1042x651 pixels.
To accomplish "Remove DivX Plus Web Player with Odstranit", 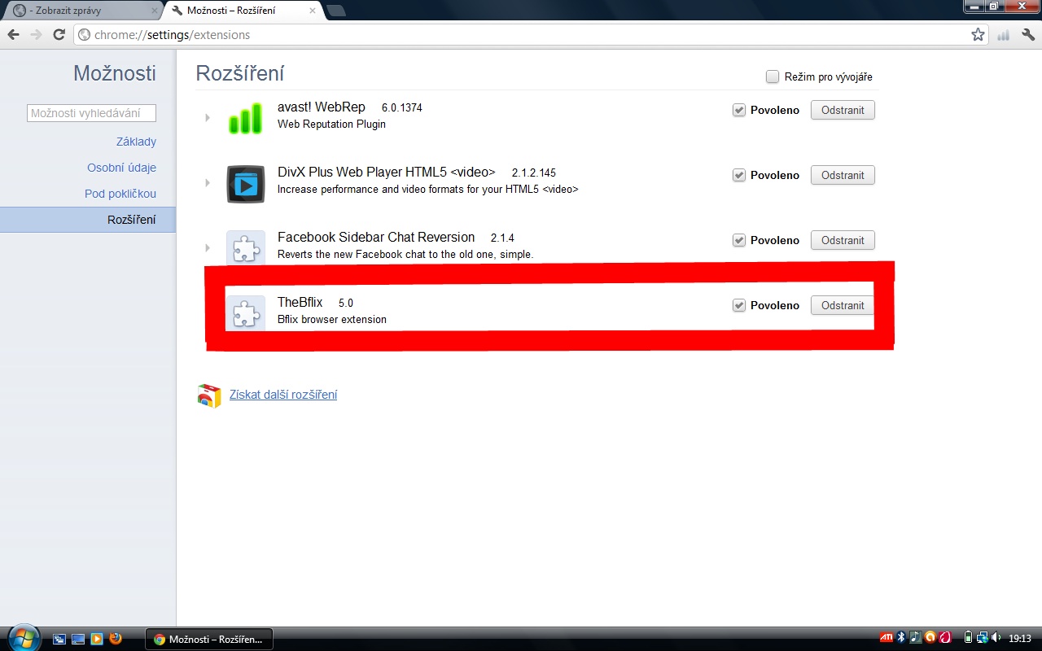I will point(843,175).
